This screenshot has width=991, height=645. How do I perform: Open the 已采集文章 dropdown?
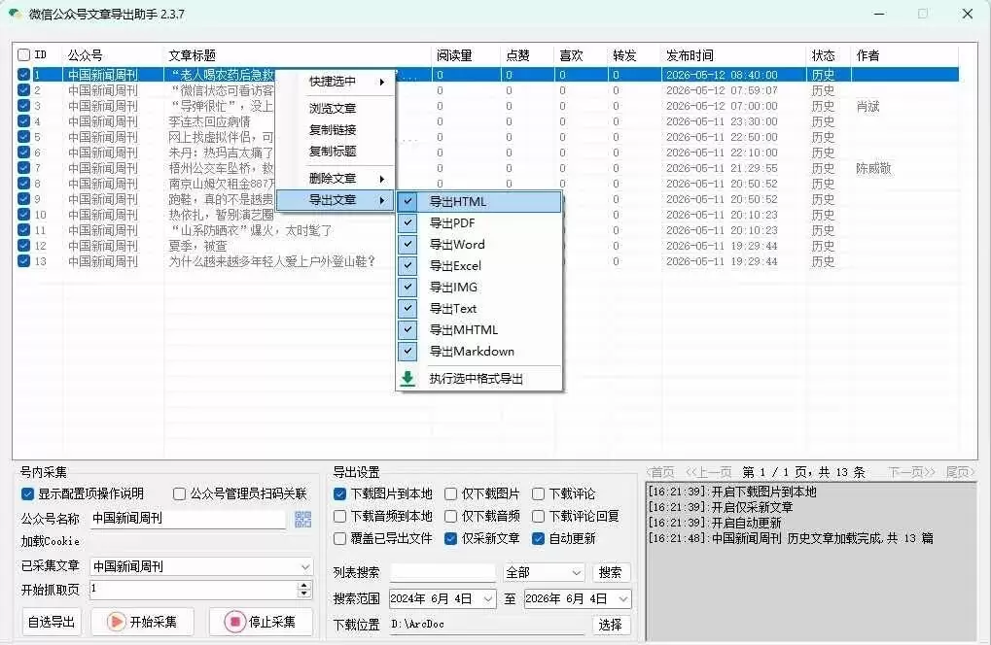tap(304, 566)
